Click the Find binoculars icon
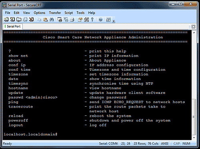200x149 pixels. [52, 20]
